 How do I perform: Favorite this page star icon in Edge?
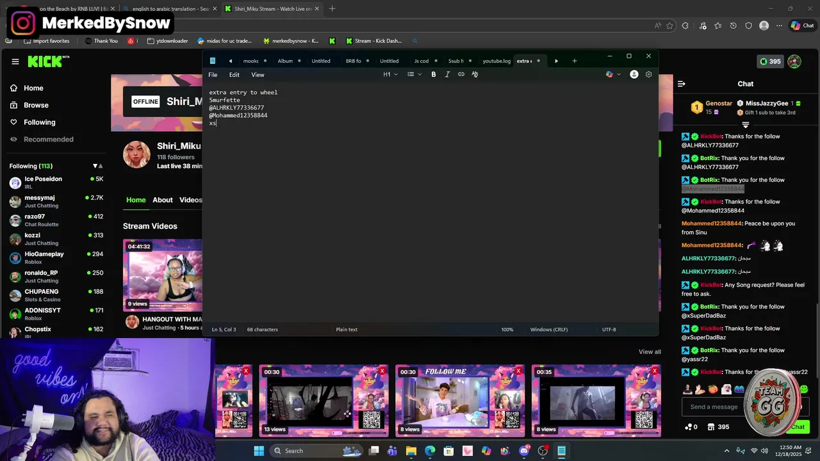point(670,26)
